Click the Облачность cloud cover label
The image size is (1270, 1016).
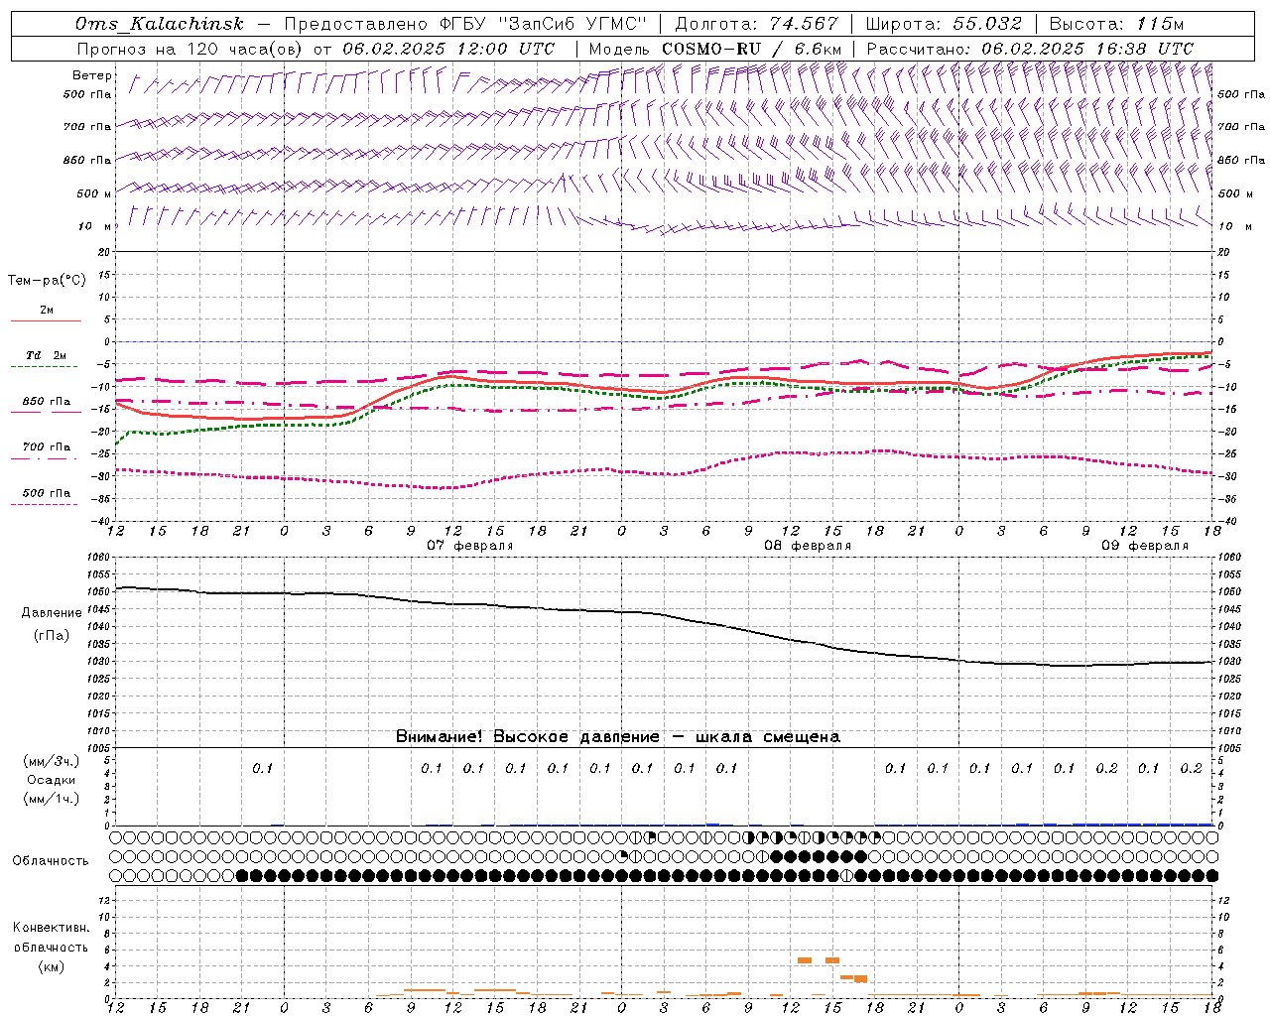click(x=51, y=861)
